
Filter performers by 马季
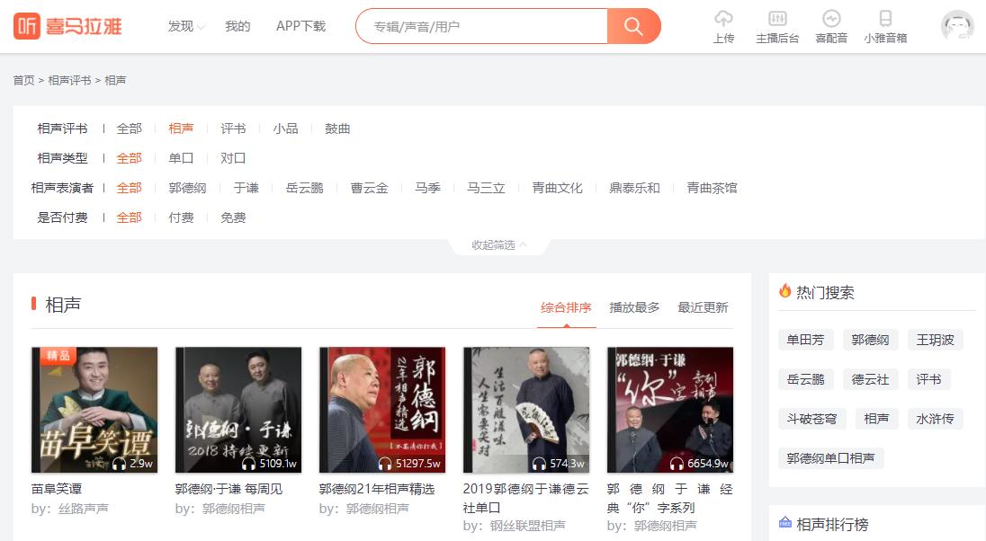pyautogui.click(x=427, y=188)
